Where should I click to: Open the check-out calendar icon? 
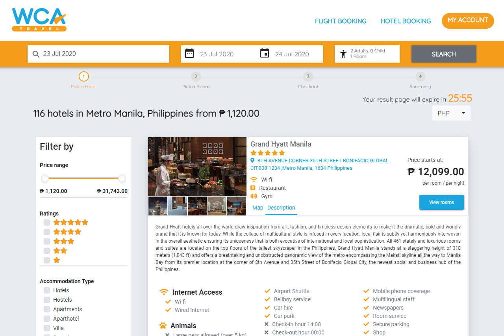point(265,53)
